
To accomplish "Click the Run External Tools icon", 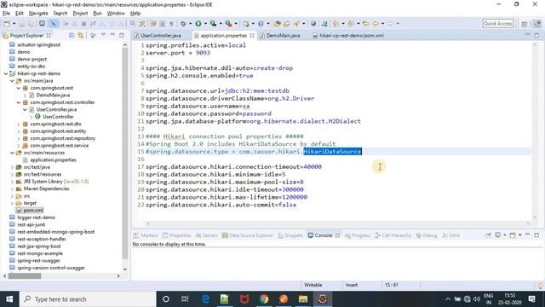I will (228, 24).
